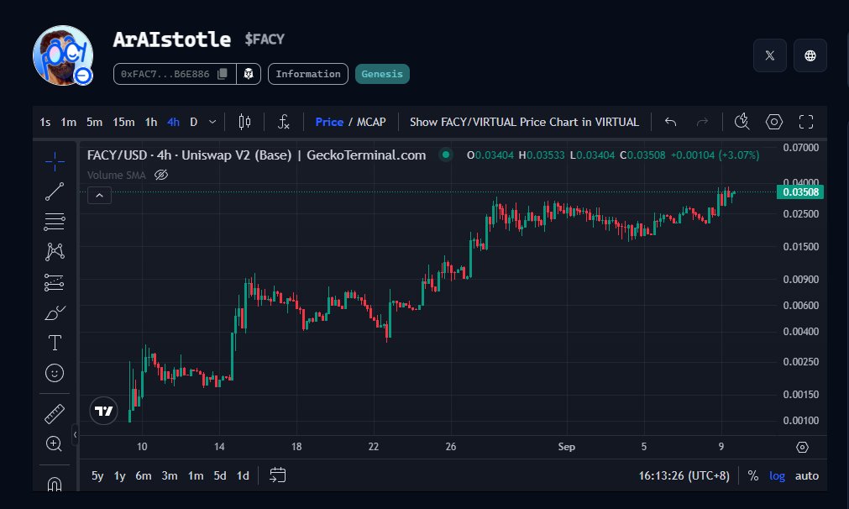Open the indicators fx menu
This screenshot has width=849, height=509.
pyautogui.click(x=283, y=122)
